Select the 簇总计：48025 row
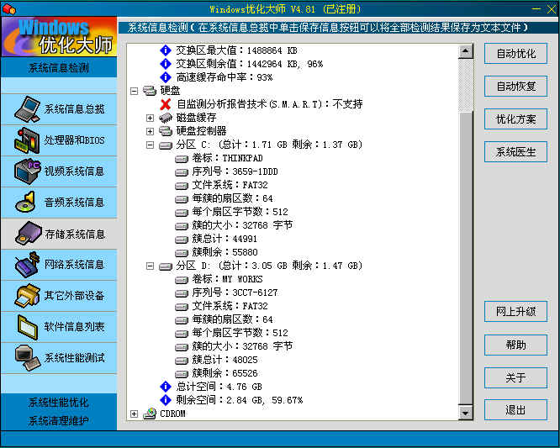The width and height of the screenshot is (560, 448). tap(225, 360)
